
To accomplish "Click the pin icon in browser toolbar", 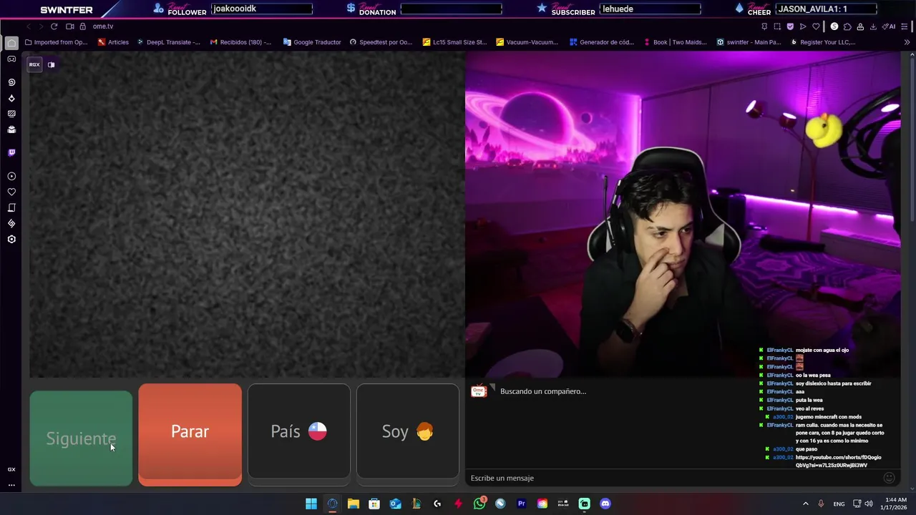I will pyautogui.click(x=764, y=26).
